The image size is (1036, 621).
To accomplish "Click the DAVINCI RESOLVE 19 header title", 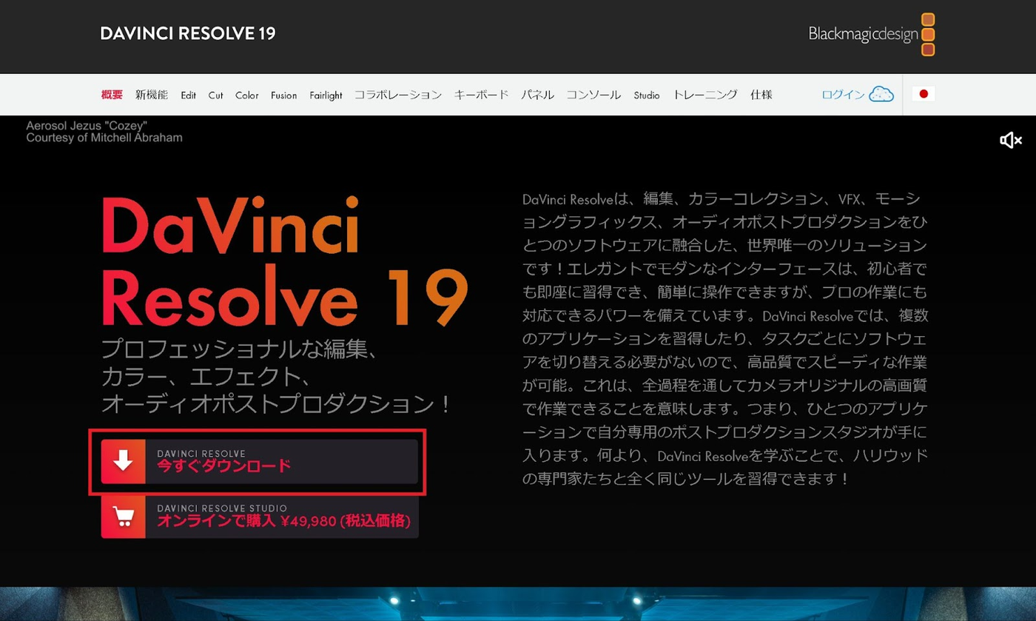I will [x=188, y=33].
